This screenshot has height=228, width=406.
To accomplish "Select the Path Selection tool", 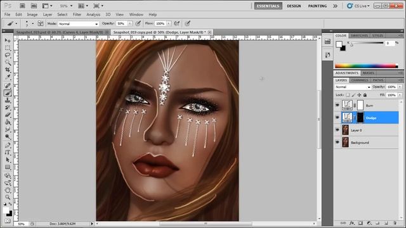I will click(8, 160).
